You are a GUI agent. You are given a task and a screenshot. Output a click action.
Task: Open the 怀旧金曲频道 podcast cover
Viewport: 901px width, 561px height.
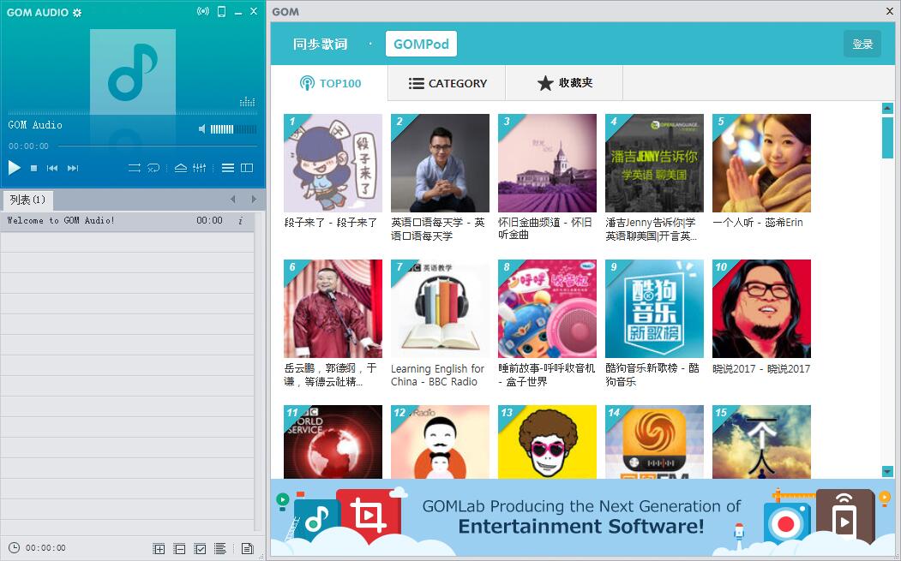(x=547, y=163)
